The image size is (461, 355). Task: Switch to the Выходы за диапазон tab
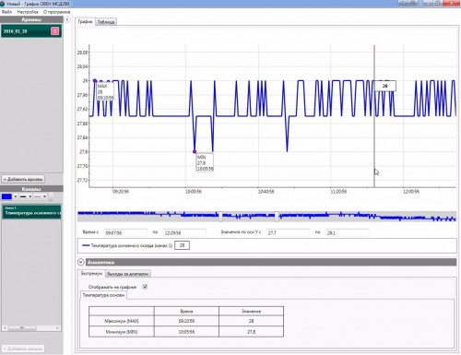[x=128, y=274]
